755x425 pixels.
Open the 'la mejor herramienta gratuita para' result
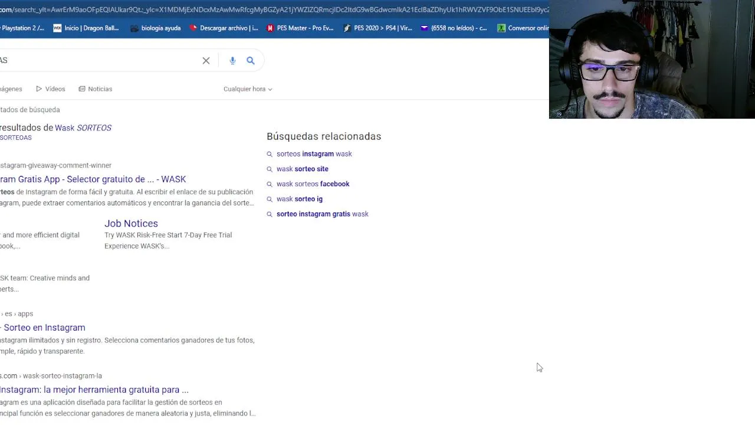coord(94,390)
